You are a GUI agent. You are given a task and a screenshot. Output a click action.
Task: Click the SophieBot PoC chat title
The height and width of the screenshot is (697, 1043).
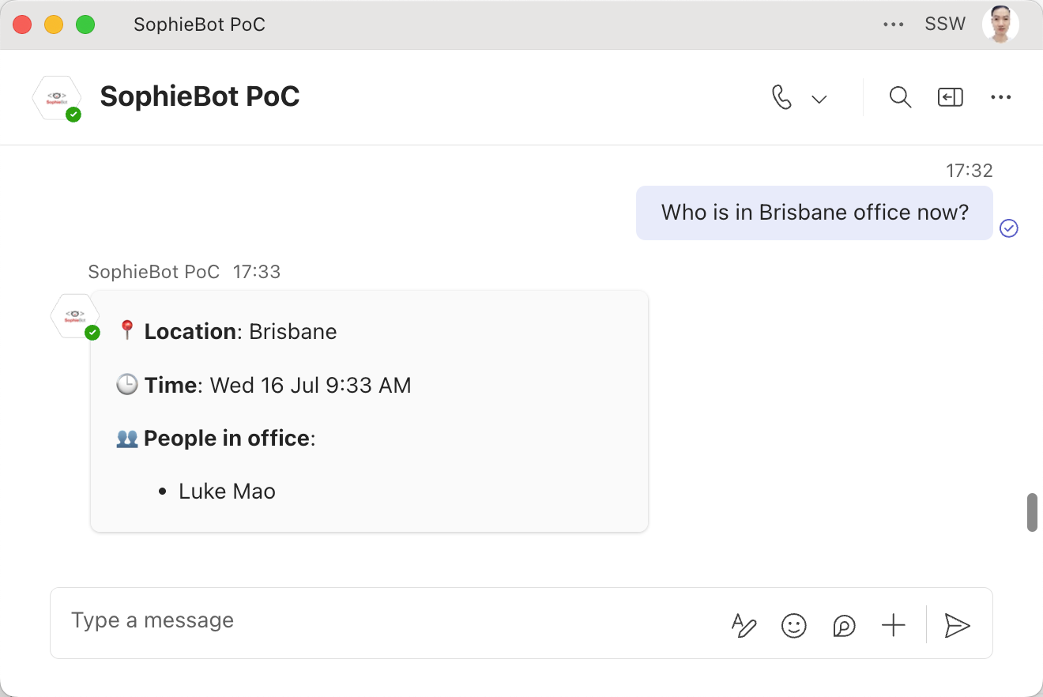tap(200, 96)
